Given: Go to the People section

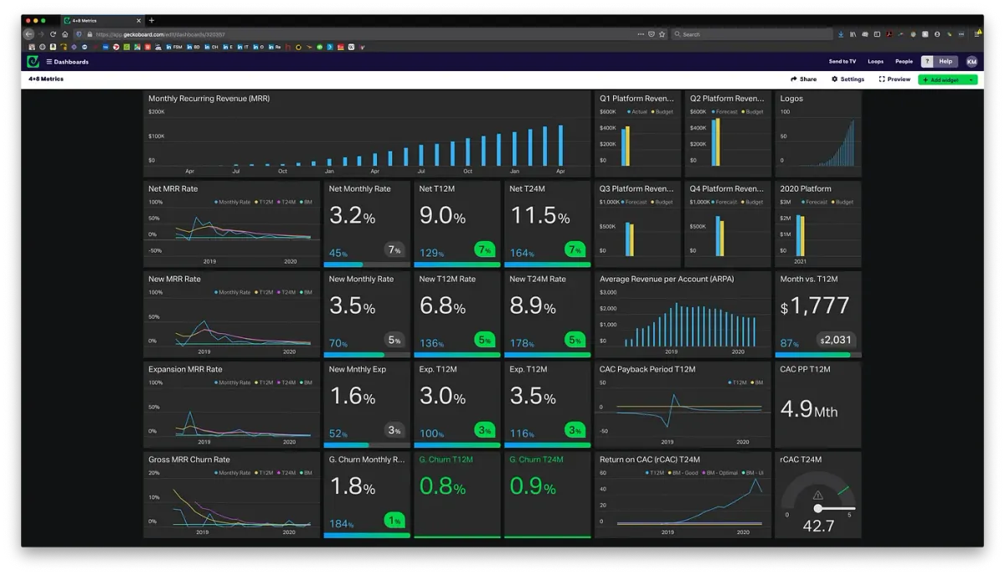Looking at the screenshot, I should pos(904,61).
